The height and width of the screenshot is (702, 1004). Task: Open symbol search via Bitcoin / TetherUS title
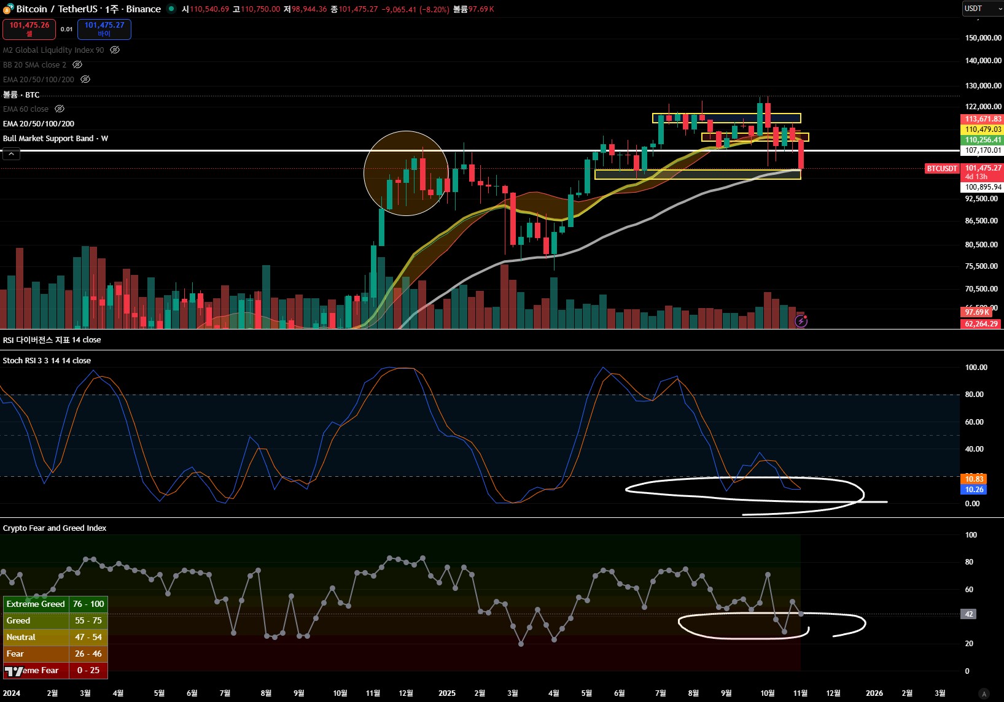click(88, 9)
